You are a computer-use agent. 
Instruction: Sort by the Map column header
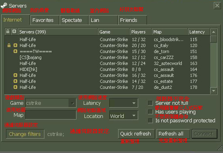[169, 32]
